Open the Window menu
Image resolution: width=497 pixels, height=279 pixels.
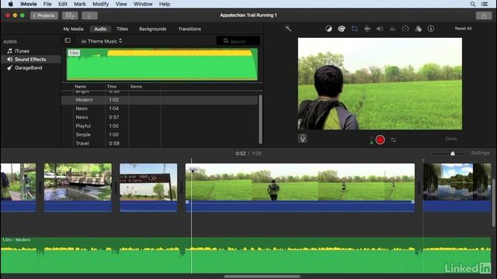(x=143, y=4)
